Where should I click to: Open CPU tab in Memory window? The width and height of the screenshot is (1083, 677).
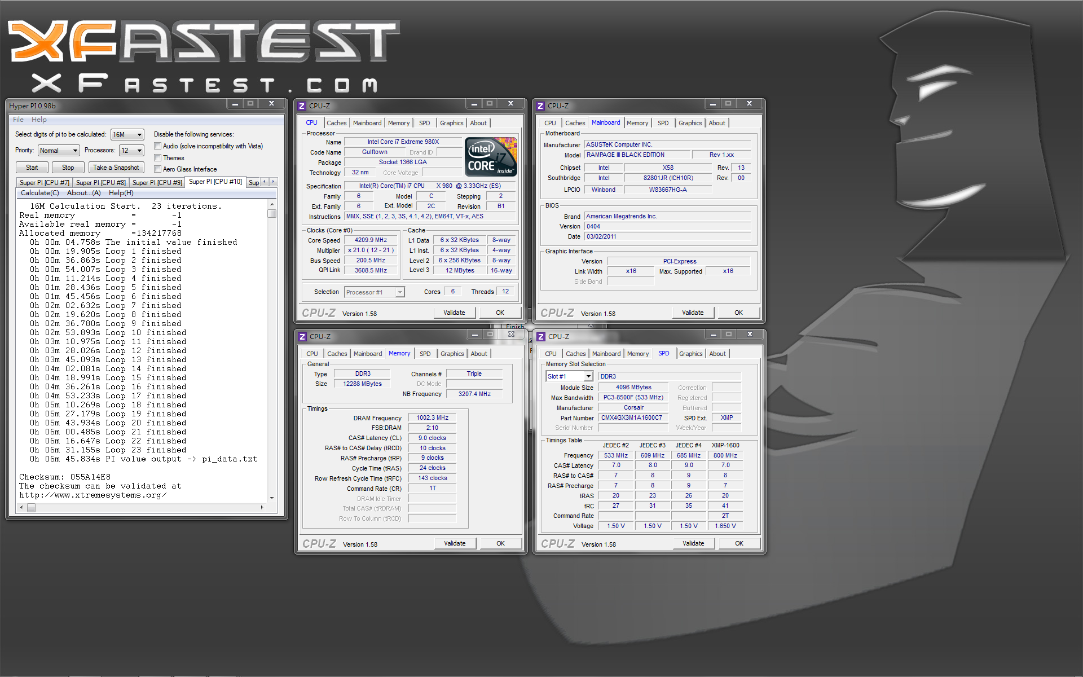click(312, 354)
